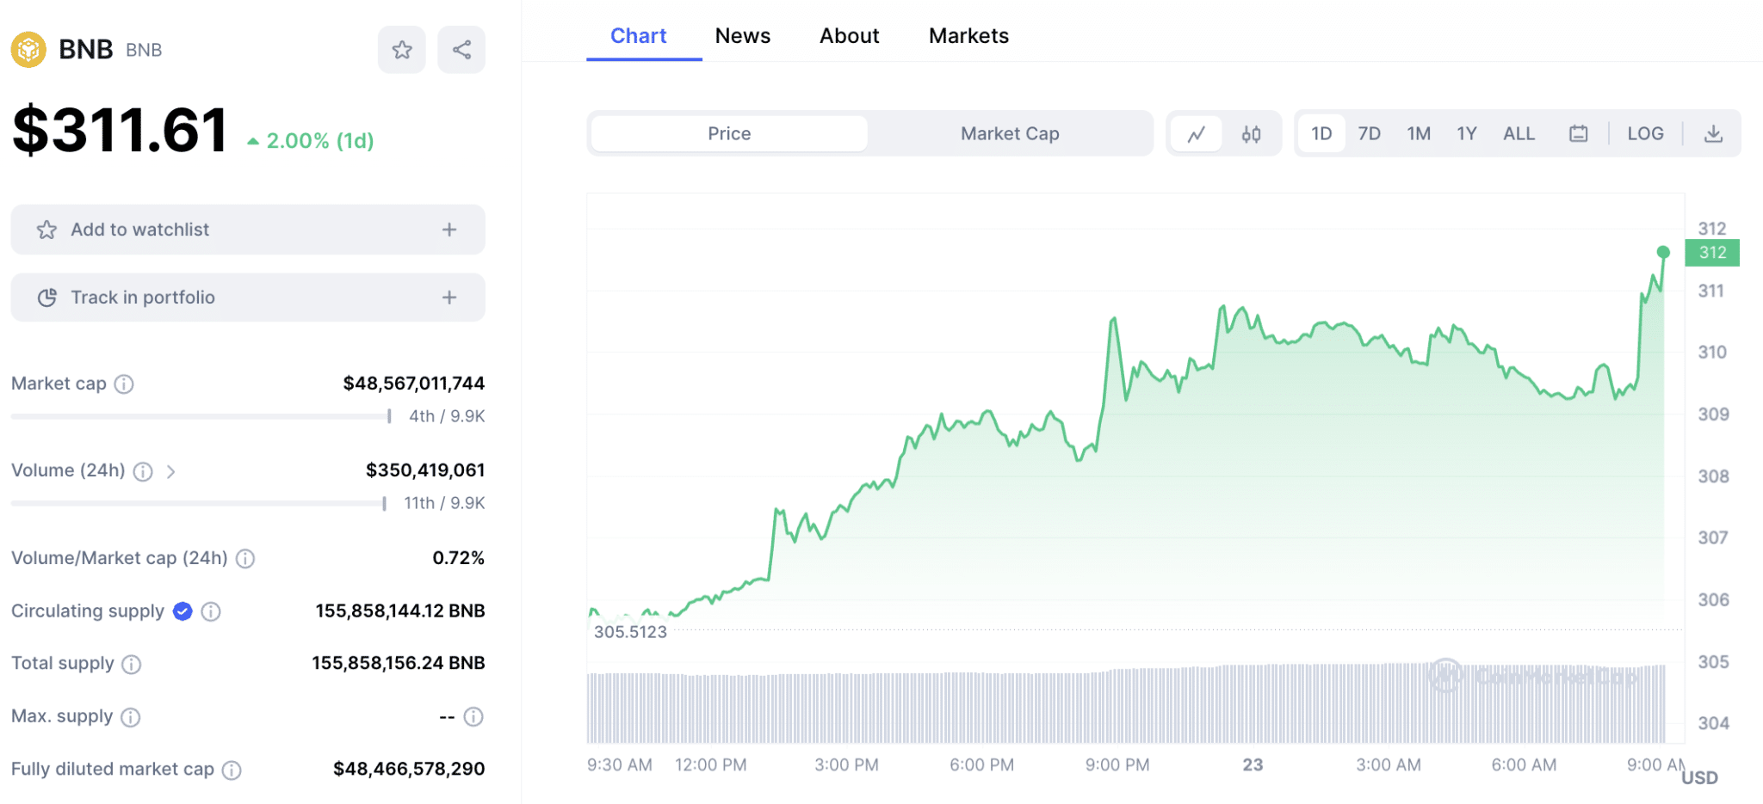Click the verified badge beside Circulating supply

click(x=182, y=611)
